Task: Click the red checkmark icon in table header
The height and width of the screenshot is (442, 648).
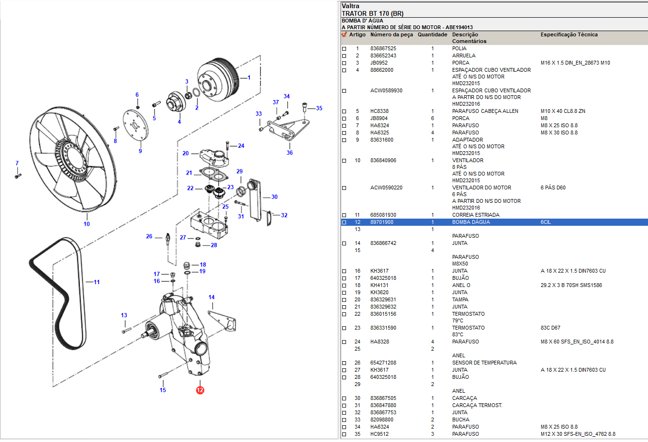Action: tap(344, 34)
